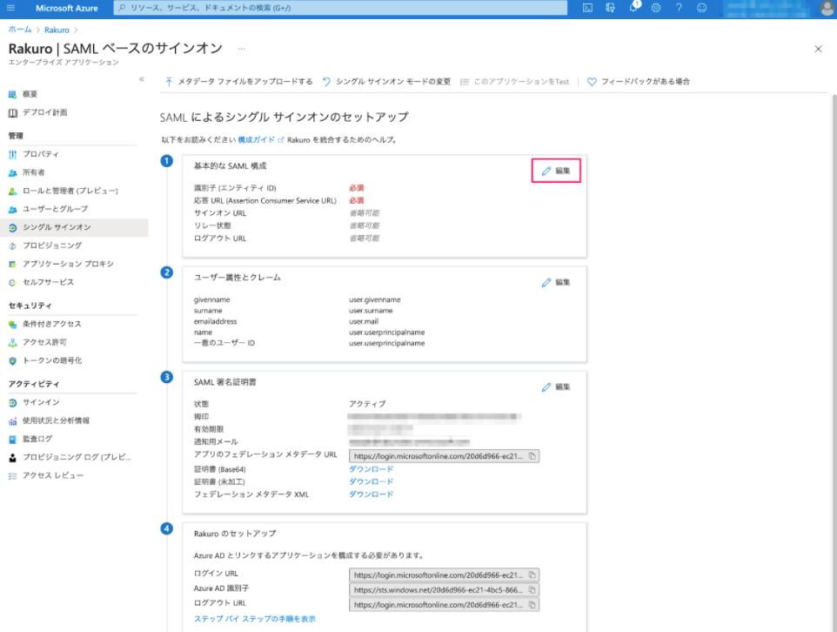The width and height of the screenshot is (837, 632).
Task: Open the hamburger portal menu
Action: pyautogui.click(x=10, y=8)
